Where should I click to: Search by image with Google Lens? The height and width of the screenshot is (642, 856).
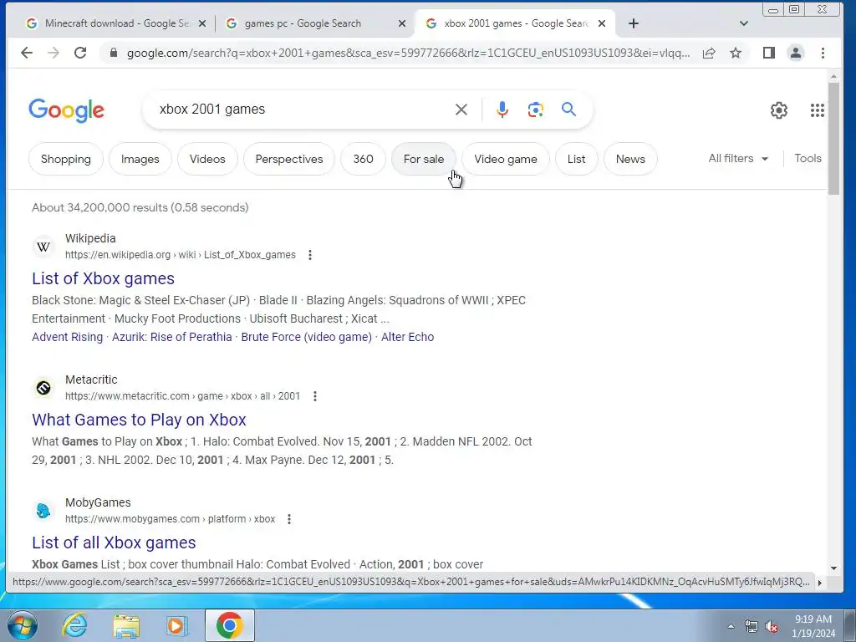coord(536,110)
